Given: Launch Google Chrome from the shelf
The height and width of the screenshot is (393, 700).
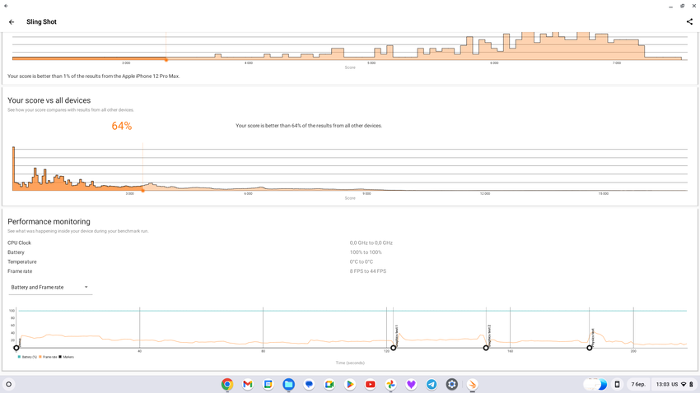Looking at the screenshot, I should [227, 384].
